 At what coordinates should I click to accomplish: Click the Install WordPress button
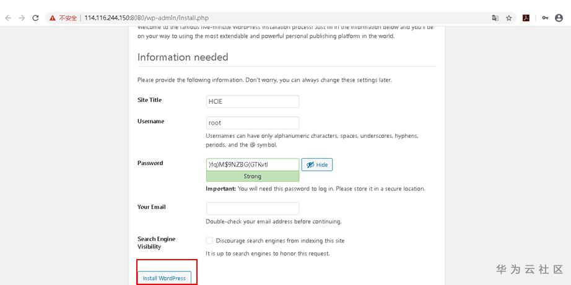pos(164,278)
